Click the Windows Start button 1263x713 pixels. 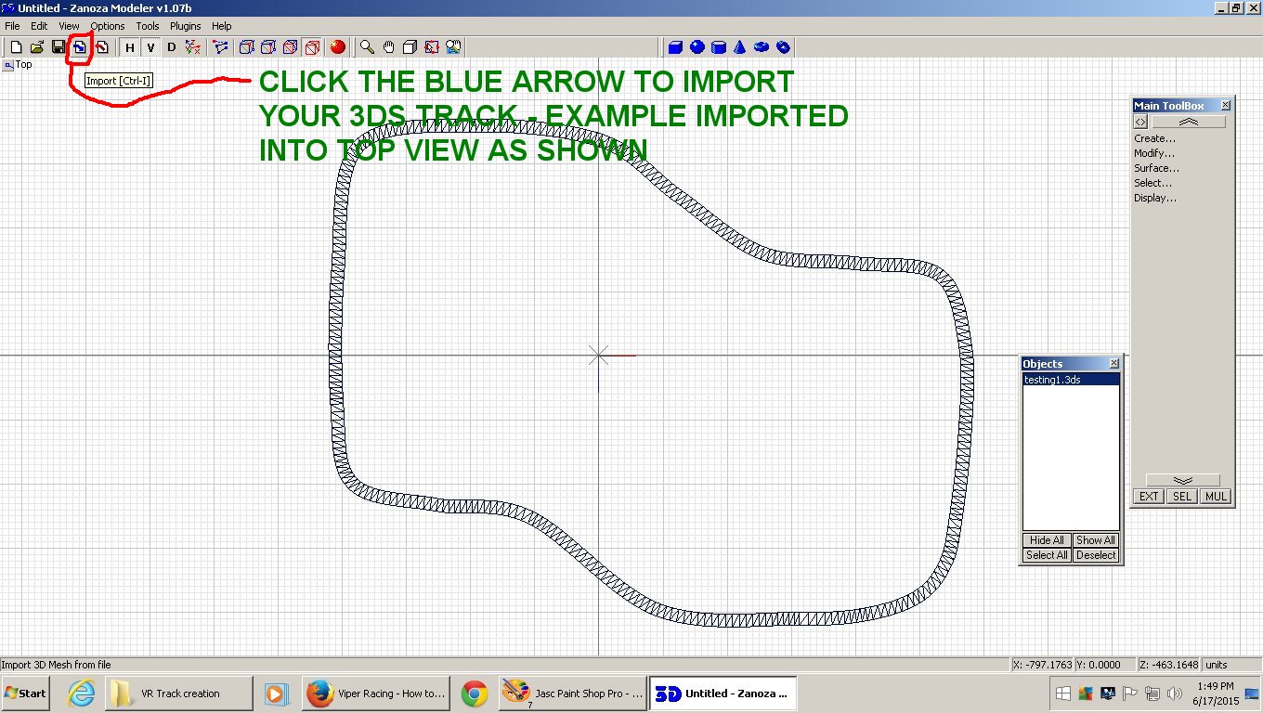pyautogui.click(x=25, y=694)
